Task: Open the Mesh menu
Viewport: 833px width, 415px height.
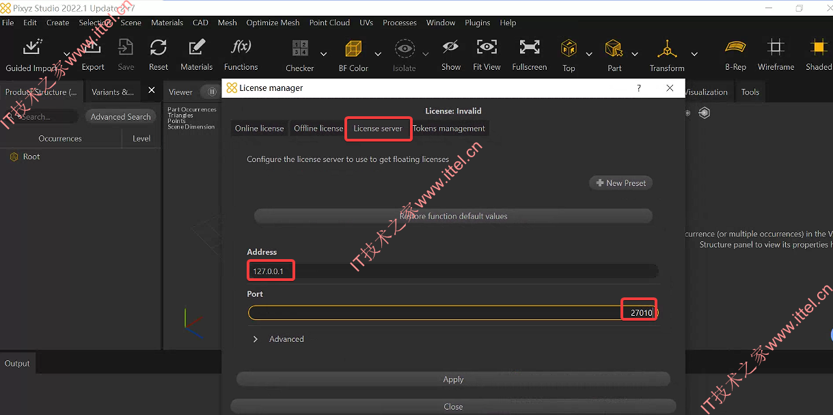Action: click(x=228, y=23)
